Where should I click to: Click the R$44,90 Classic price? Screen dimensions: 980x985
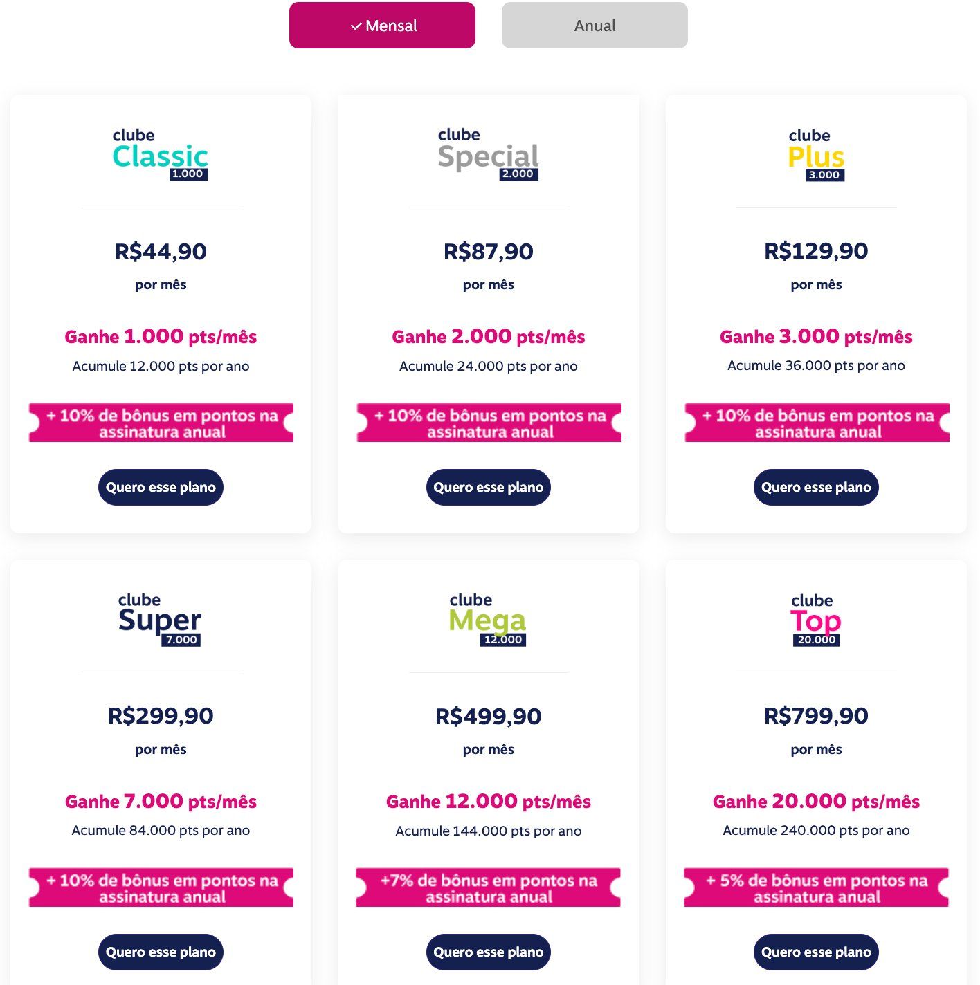(x=161, y=251)
